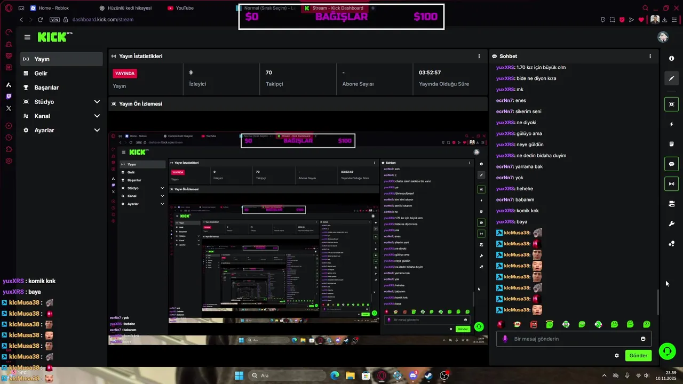Open the server/layout icon in right rail
683x384 pixels.
pos(672,204)
